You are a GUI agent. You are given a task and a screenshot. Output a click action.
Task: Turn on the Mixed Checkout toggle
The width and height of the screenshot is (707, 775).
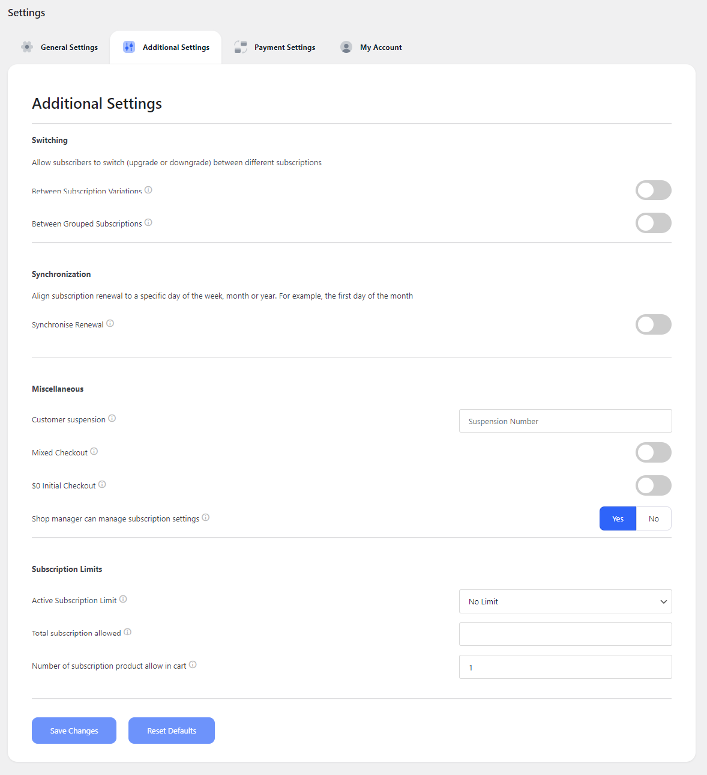pos(654,452)
